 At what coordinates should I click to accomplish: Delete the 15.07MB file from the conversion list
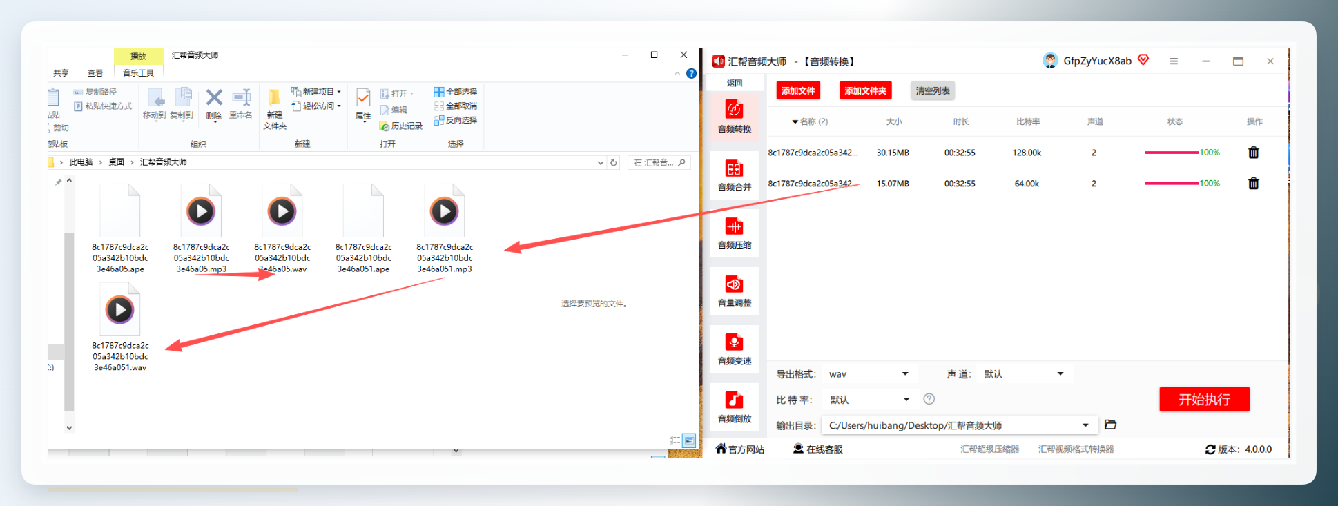[x=1254, y=184]
